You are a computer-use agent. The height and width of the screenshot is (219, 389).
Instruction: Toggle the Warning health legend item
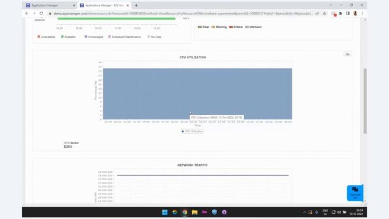[x=219, y=27]
